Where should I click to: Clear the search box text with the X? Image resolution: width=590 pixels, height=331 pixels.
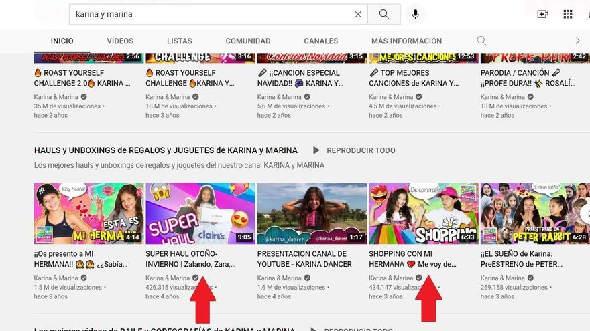(x=358, y=14)
